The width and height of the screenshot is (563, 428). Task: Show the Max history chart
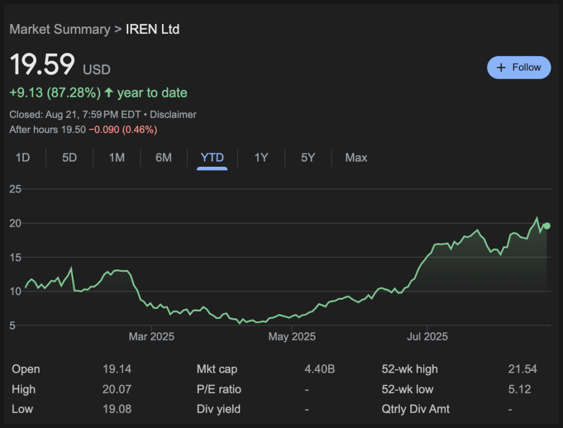(x=356, y=157)
